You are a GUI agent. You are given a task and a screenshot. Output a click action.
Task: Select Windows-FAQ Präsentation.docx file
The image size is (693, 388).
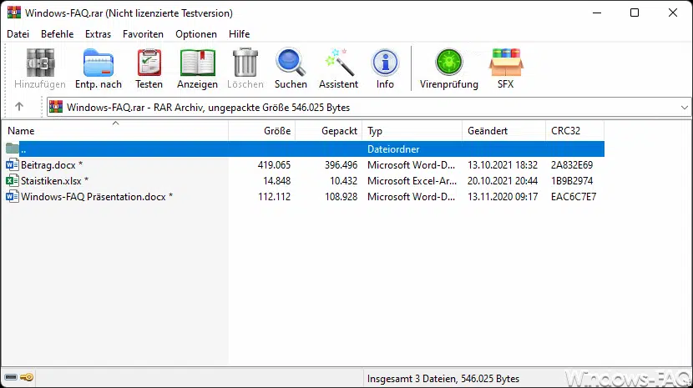(x=97, y=197)
